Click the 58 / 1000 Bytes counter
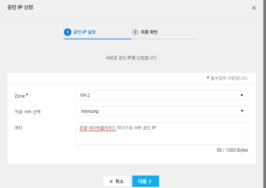Screen dimensions: 266x188 click(232, 150)
